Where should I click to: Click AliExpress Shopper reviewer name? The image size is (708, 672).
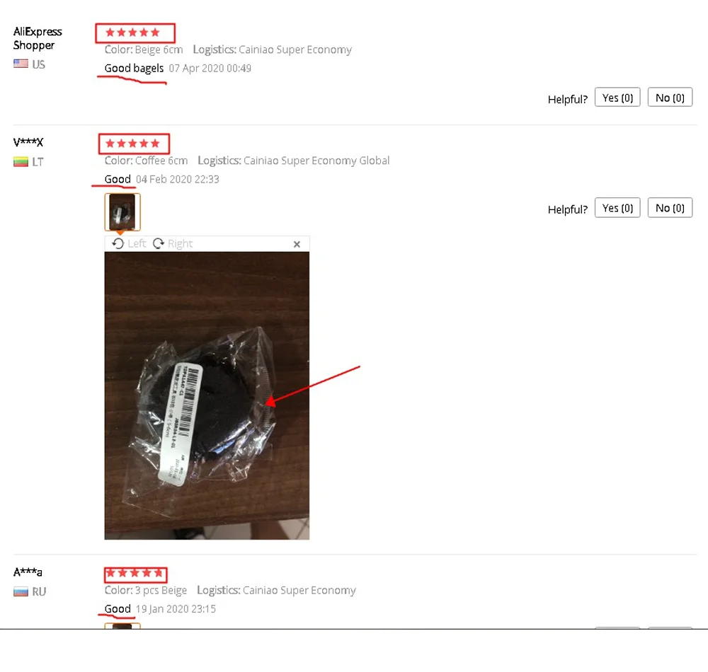[38, 38]
